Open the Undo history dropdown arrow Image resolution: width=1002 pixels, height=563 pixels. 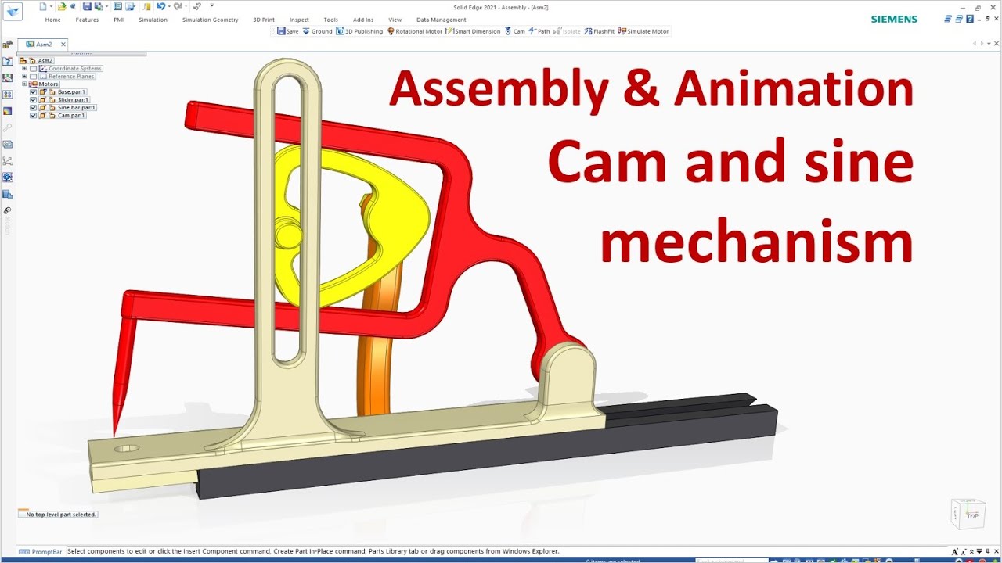(x=169, y=6)
